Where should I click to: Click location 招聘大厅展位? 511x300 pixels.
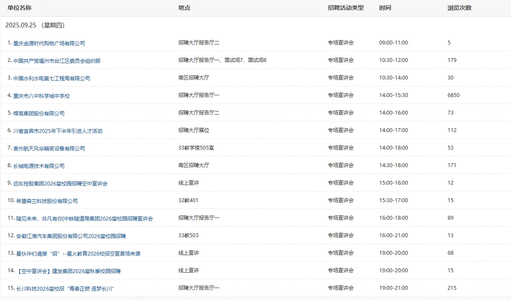(x=194, y=130)
